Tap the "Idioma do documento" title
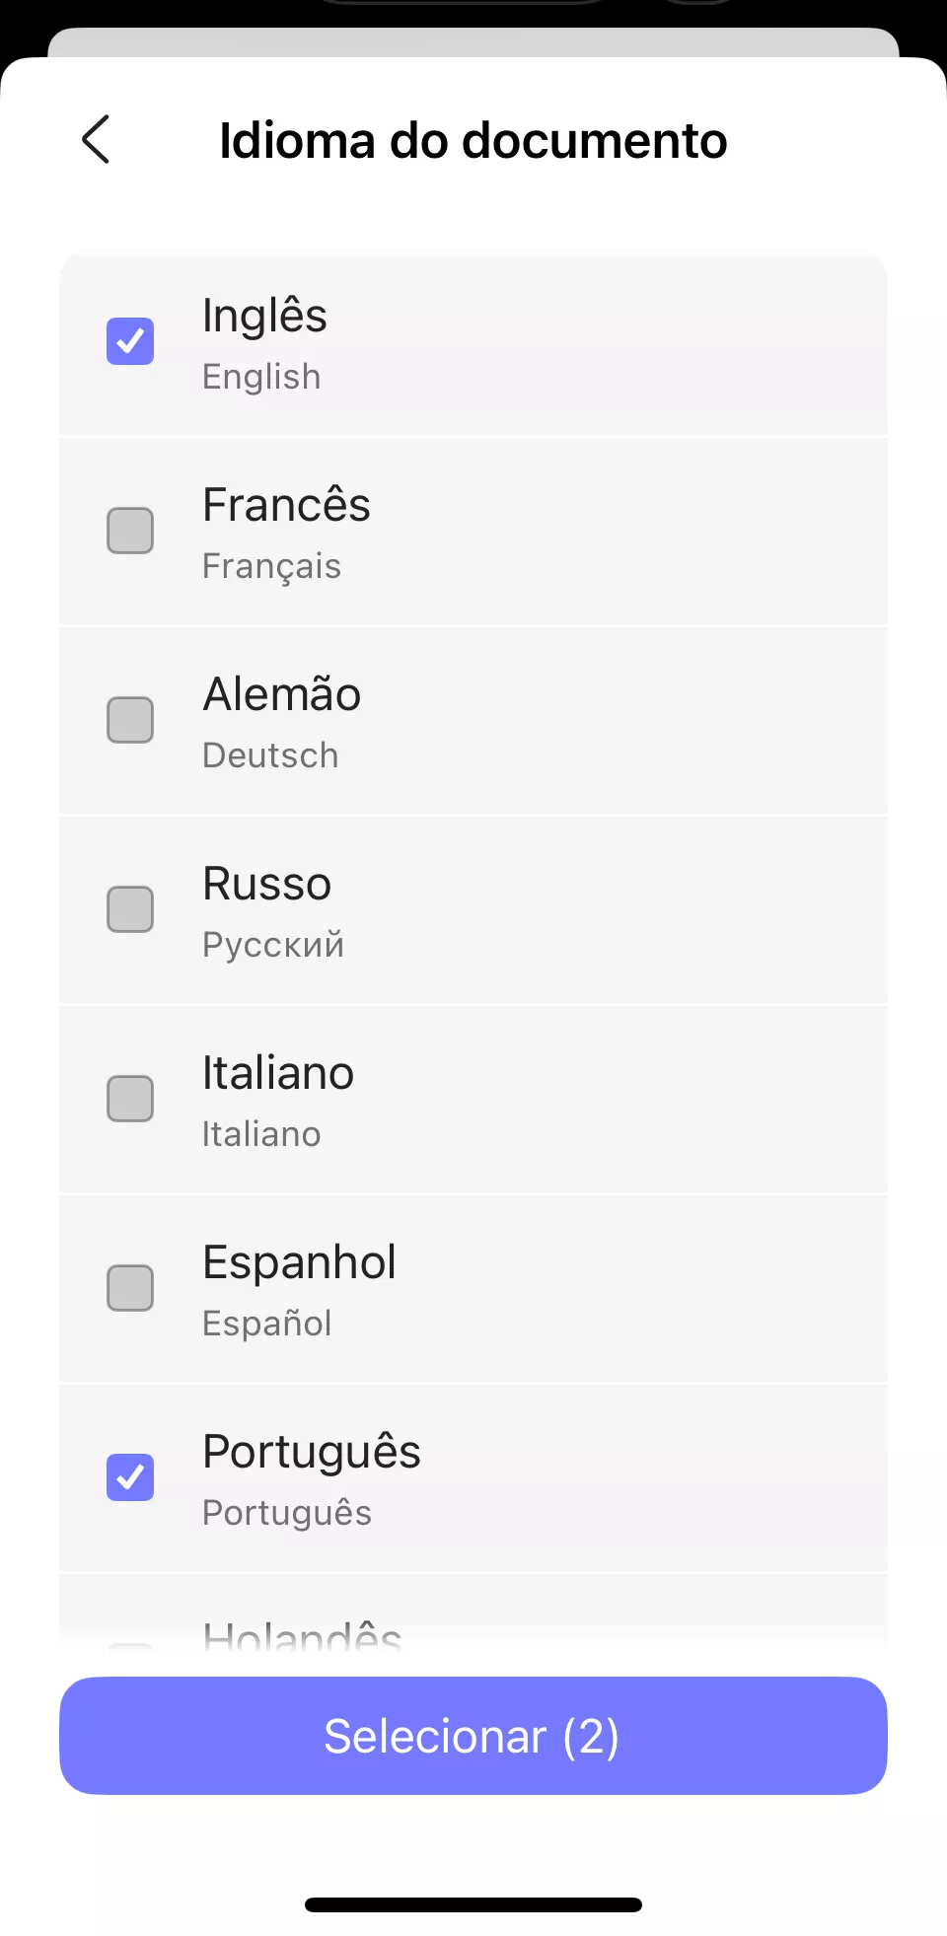947x1936 pixels. click(x=473, y=140)
